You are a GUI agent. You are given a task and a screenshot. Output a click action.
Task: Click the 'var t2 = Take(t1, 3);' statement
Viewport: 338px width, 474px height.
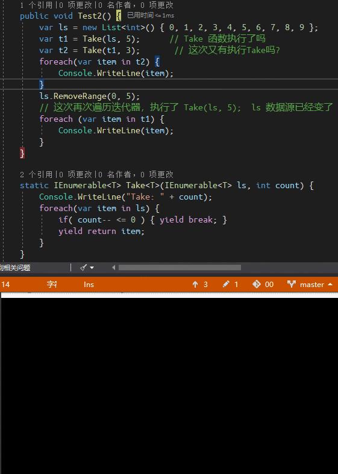click(89, 50)
